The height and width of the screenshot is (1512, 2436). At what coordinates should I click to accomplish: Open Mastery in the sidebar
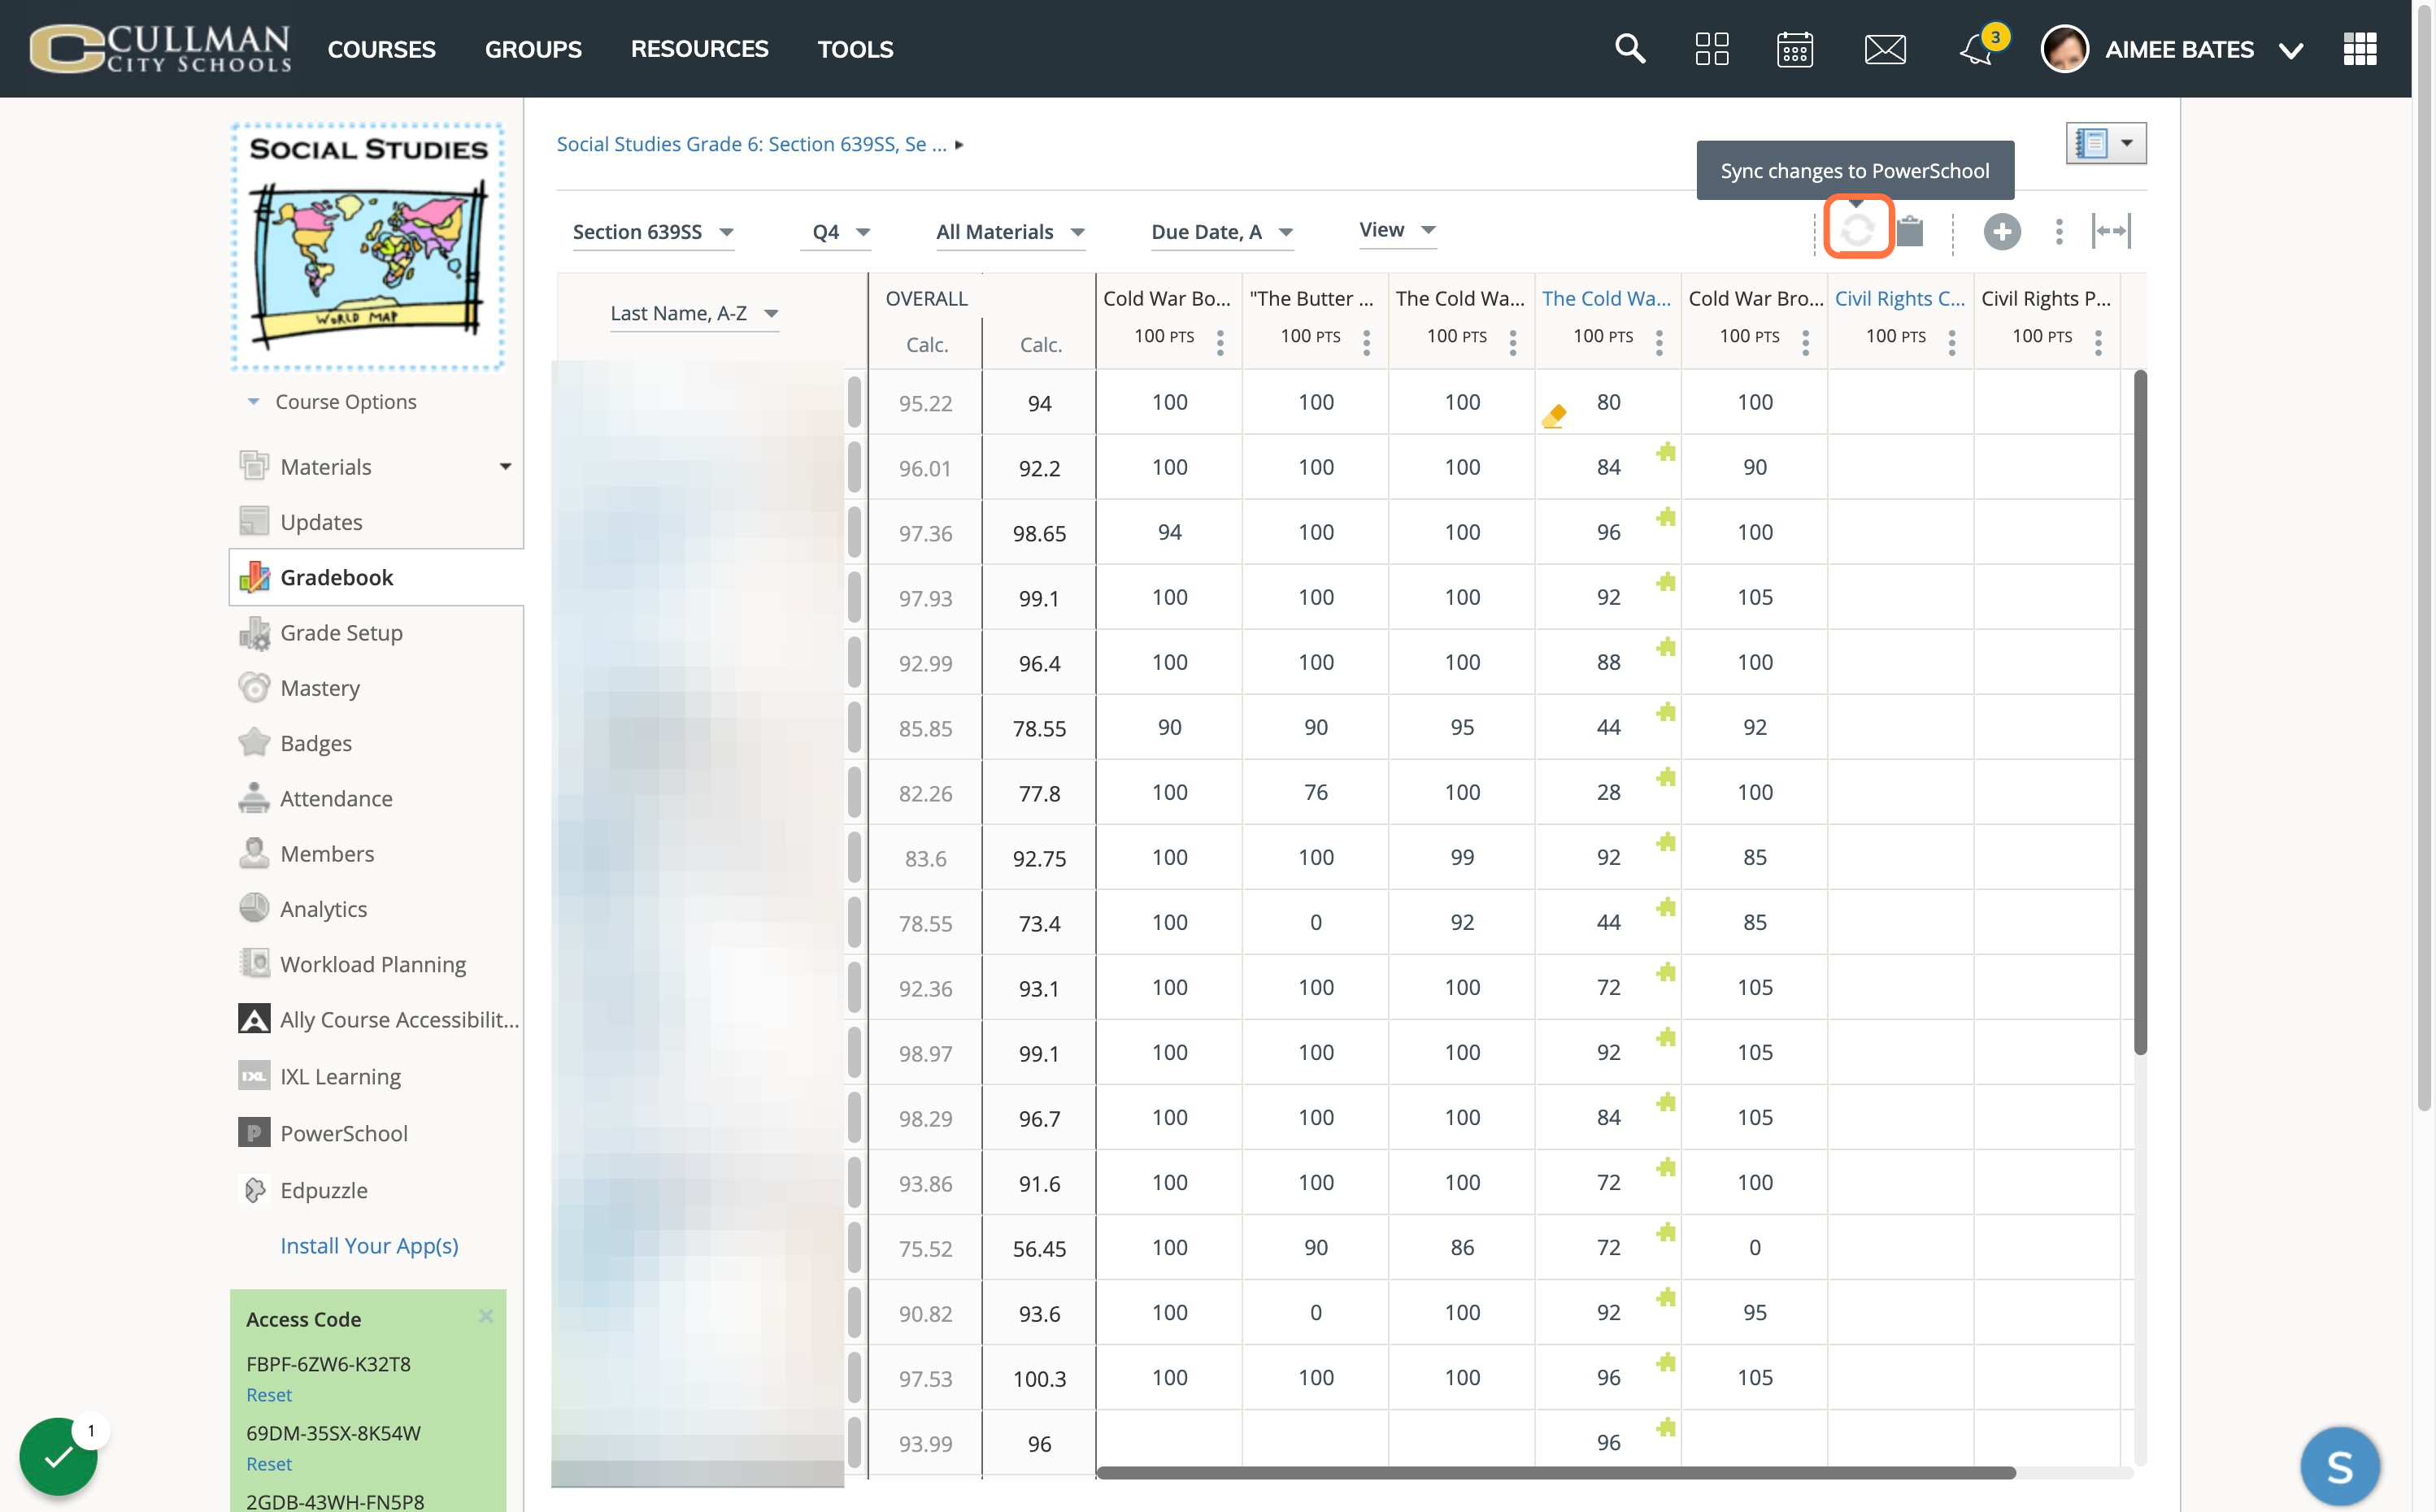tap(320, 687)
